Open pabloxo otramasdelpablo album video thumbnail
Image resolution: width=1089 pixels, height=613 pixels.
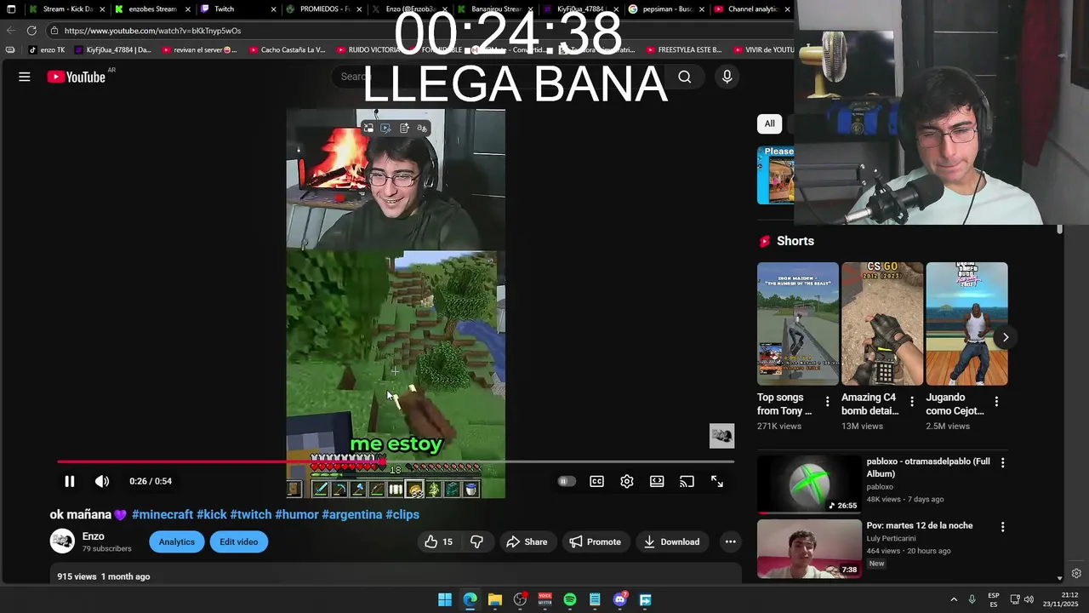(809, 484)
